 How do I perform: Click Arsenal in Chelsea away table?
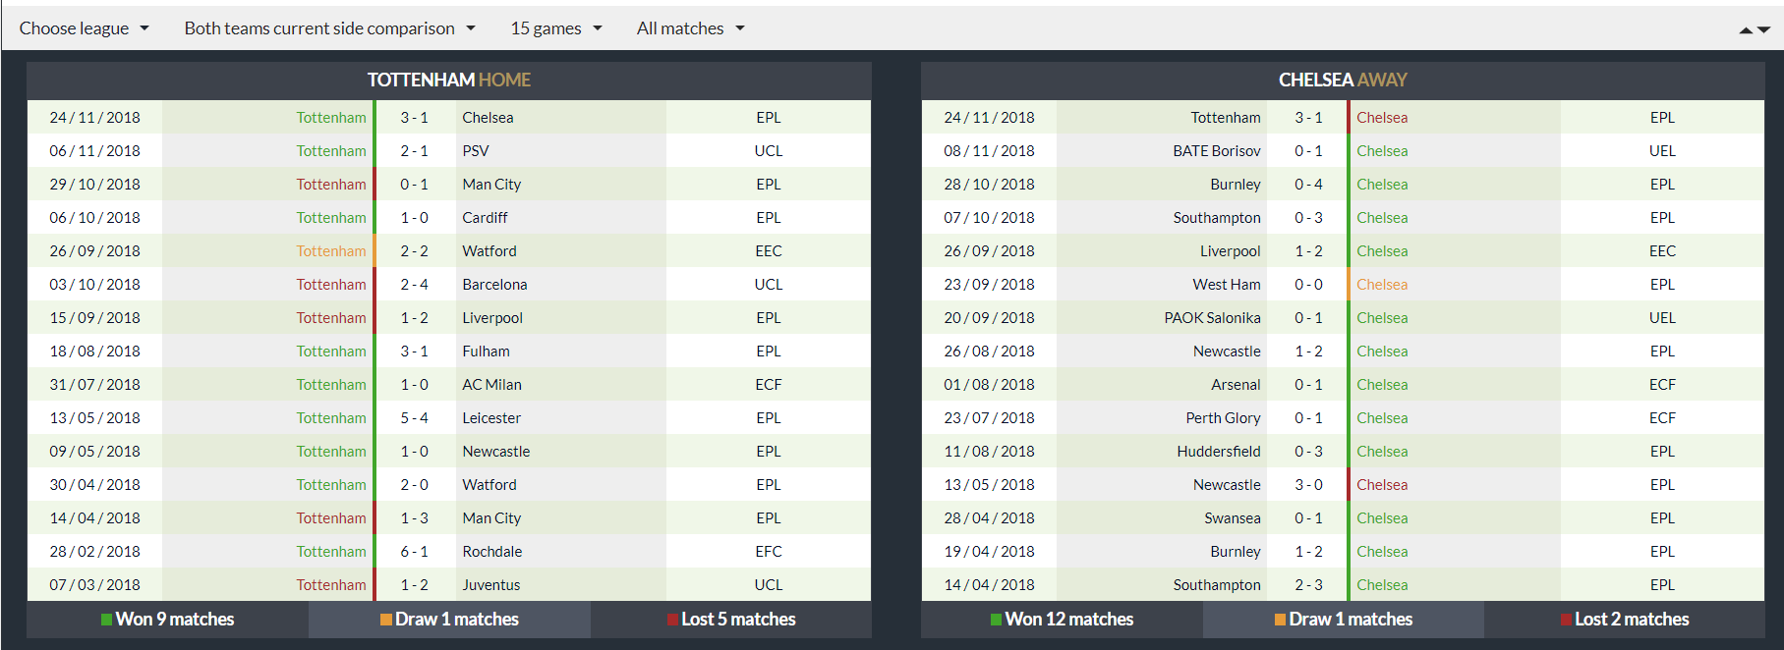pyautogui.click(x=1236, y=385)
